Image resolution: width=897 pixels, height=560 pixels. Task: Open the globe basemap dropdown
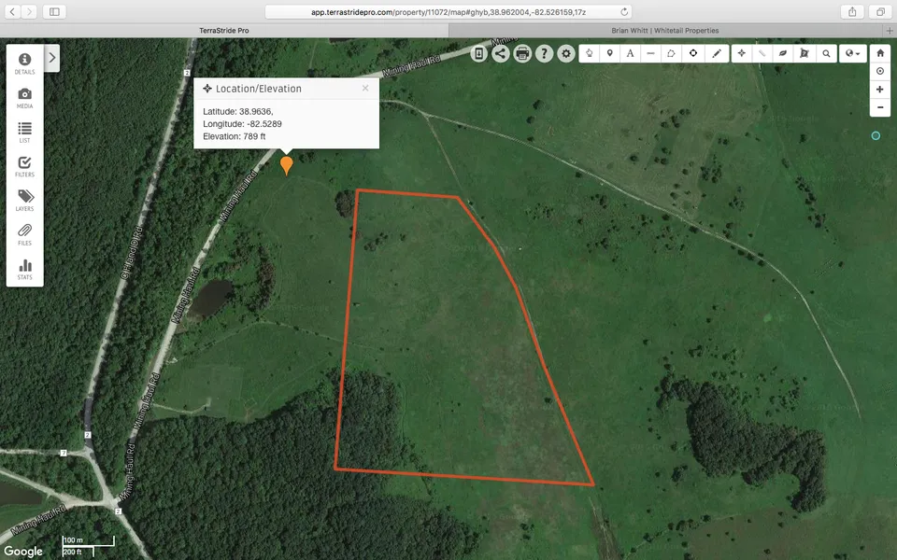(852, 53)
